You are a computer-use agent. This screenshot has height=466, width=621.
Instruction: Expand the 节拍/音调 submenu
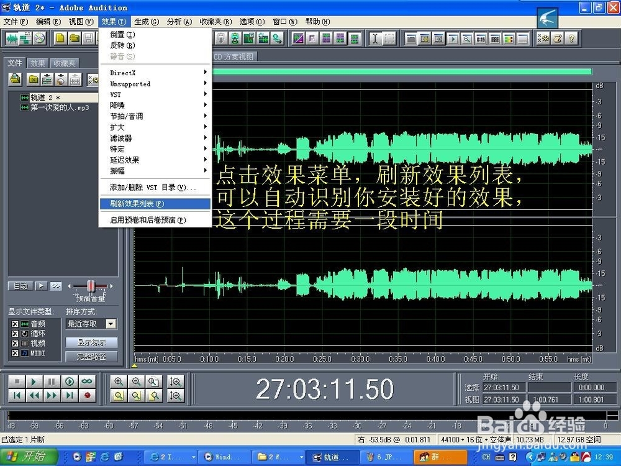coord(155,116)
